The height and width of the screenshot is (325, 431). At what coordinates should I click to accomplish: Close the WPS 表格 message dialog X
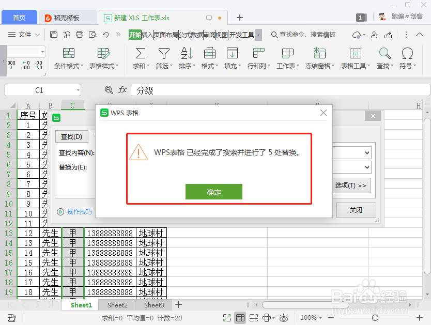(x=324, y=113)
